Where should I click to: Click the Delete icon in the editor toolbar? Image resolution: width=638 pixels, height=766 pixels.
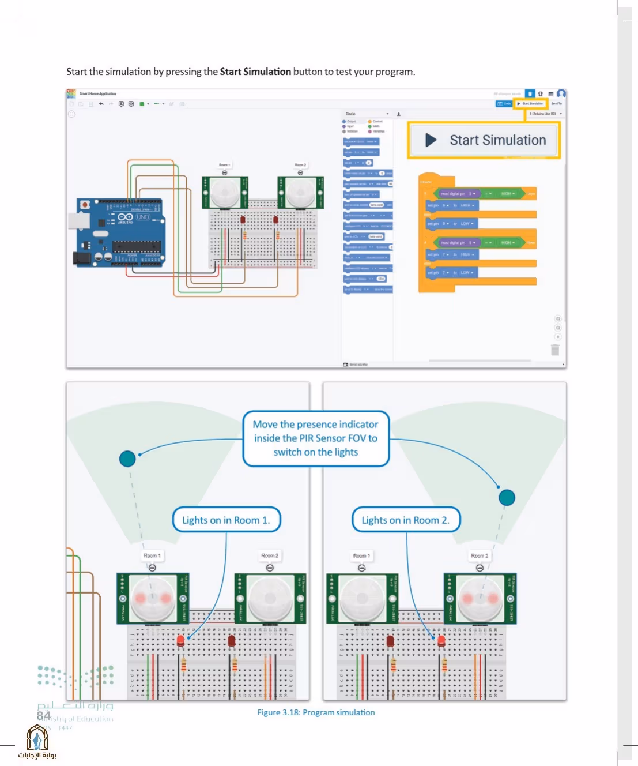point(91,104)
